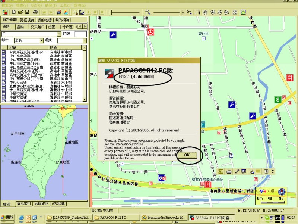This screenshot has width=298, height=224.
Task: Click the toolbar's first red-green map icon
Action: (x=5, y=12)
